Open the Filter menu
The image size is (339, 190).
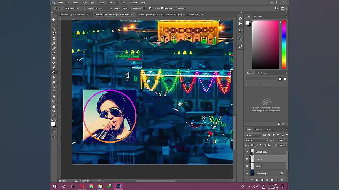110,3
